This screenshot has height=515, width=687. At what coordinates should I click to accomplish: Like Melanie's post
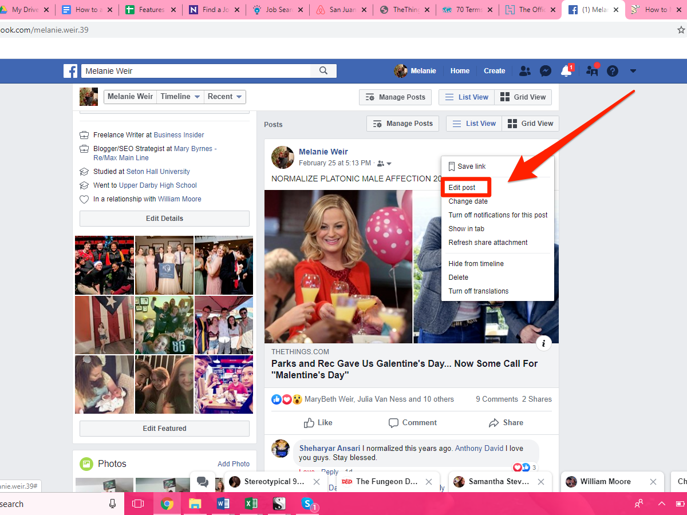click(x=318, y=422)
